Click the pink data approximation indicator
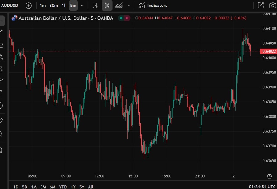277x189 pixels. (x=127, y=18)
